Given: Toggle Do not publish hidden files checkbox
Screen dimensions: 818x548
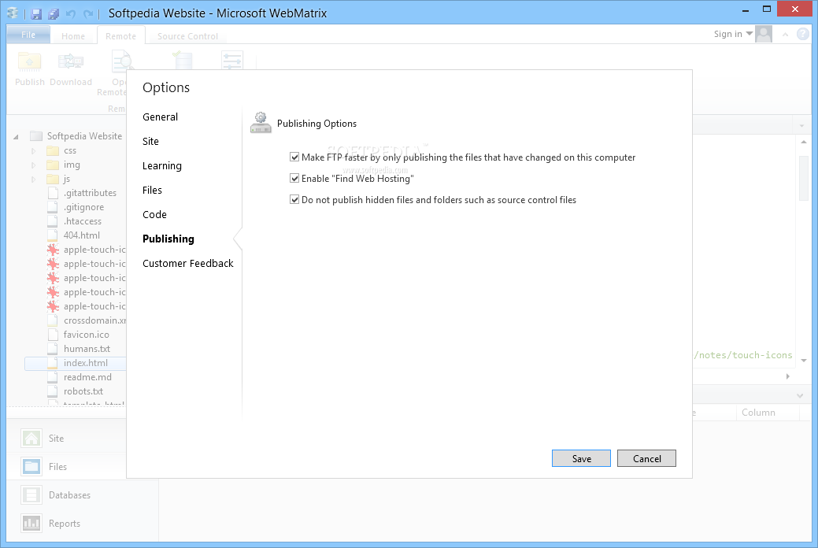Looking at the screenshot, I should (294, 200).
